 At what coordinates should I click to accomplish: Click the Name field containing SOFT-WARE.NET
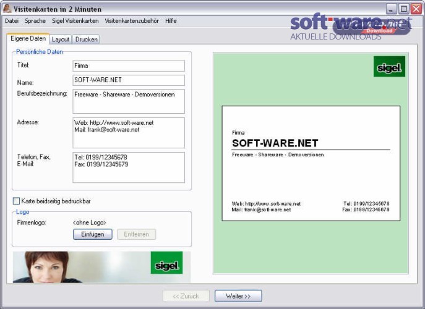click(129, 80)
